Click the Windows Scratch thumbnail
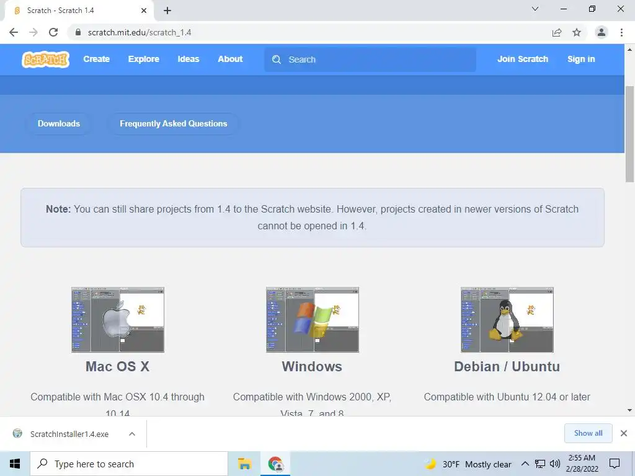 pos(313,320)
